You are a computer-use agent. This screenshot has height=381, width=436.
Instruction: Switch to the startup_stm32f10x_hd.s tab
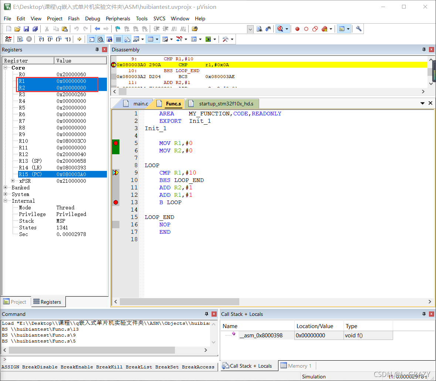pyautogui.click(x=223, y=104)
